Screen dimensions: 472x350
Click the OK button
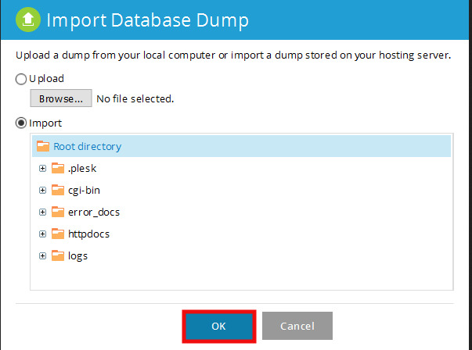219,326
